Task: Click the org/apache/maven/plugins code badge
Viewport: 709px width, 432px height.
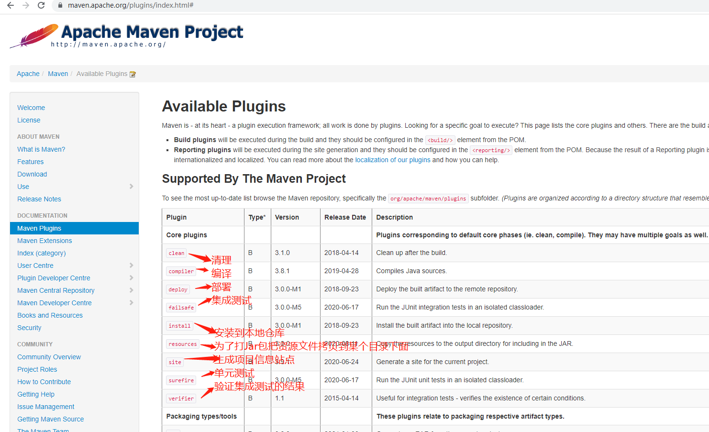Action: (428, 198)
